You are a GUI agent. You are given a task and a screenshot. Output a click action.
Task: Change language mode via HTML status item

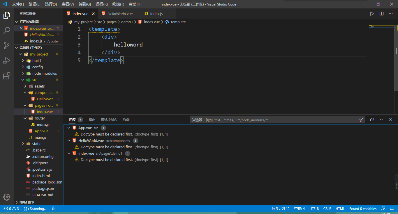pos(340,208)
